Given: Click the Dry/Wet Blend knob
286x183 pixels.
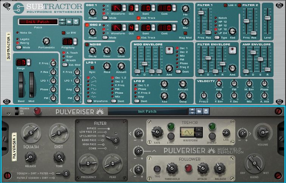Looking at the screenshot, I should [254, 163].
